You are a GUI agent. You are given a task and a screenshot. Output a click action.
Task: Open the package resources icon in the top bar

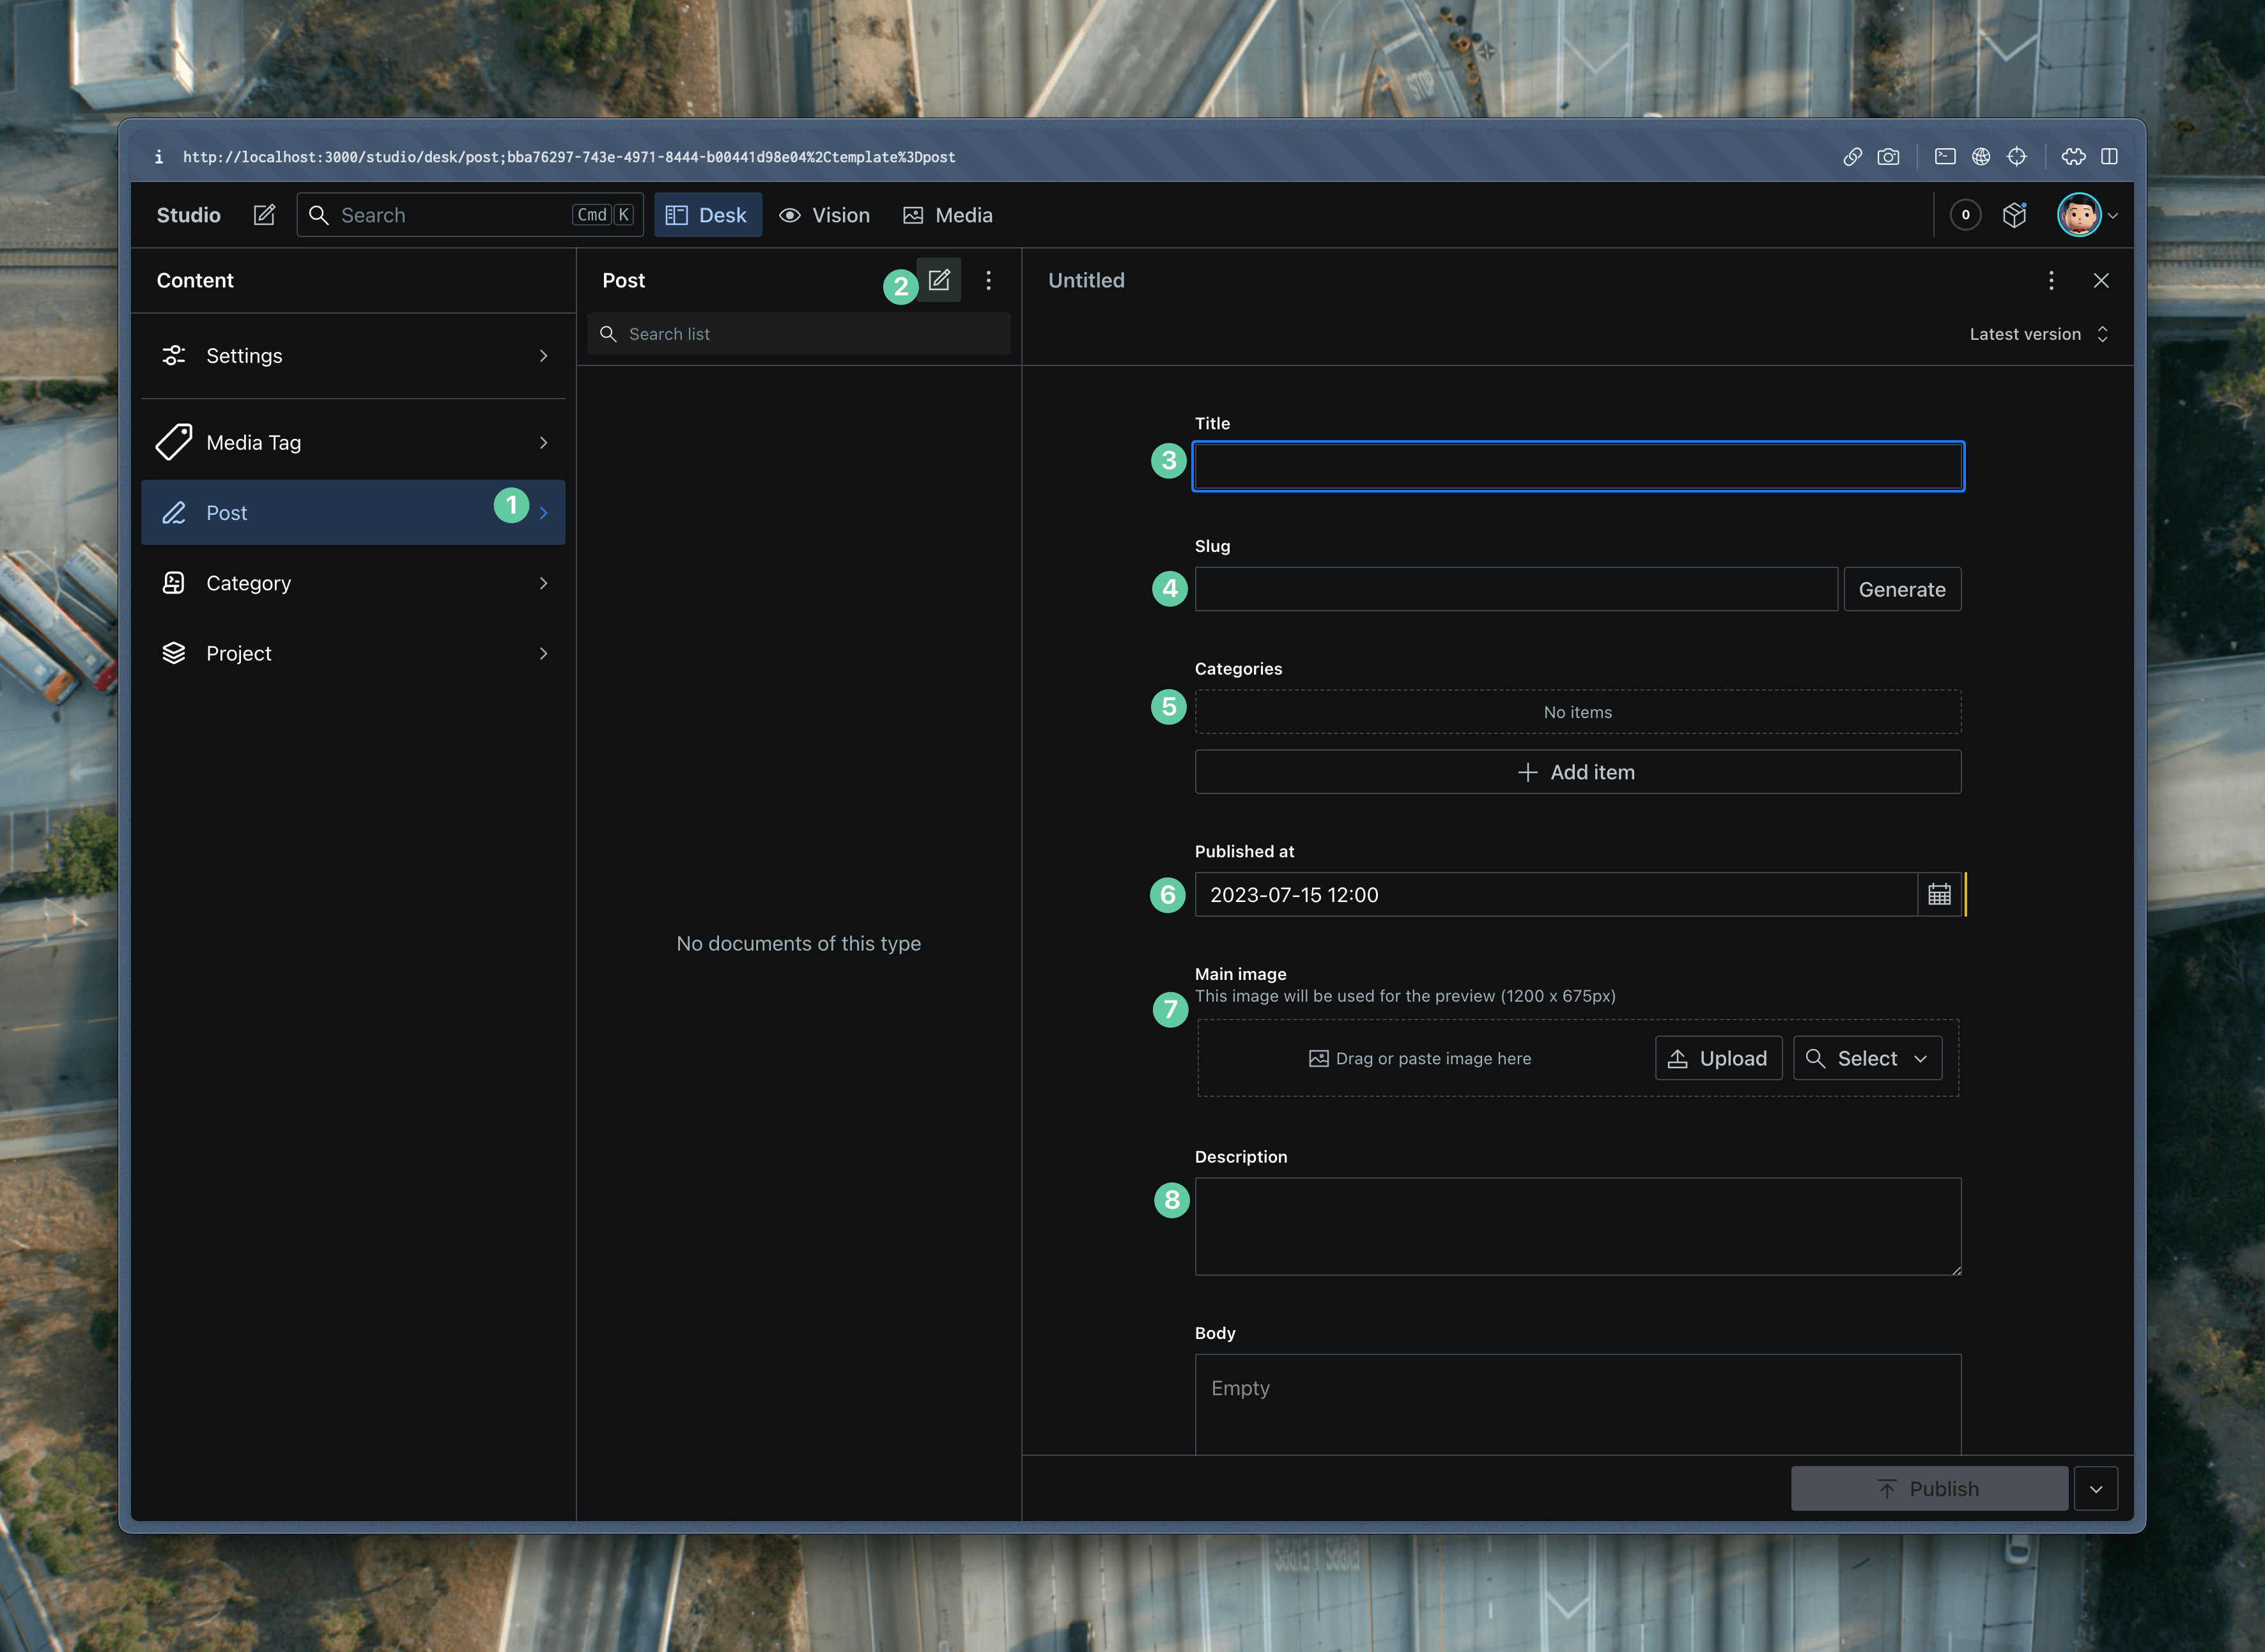[x=2014, y=215]
